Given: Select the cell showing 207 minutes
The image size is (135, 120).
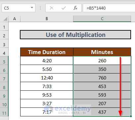Looking at the screenshot, I should point(102,104).
